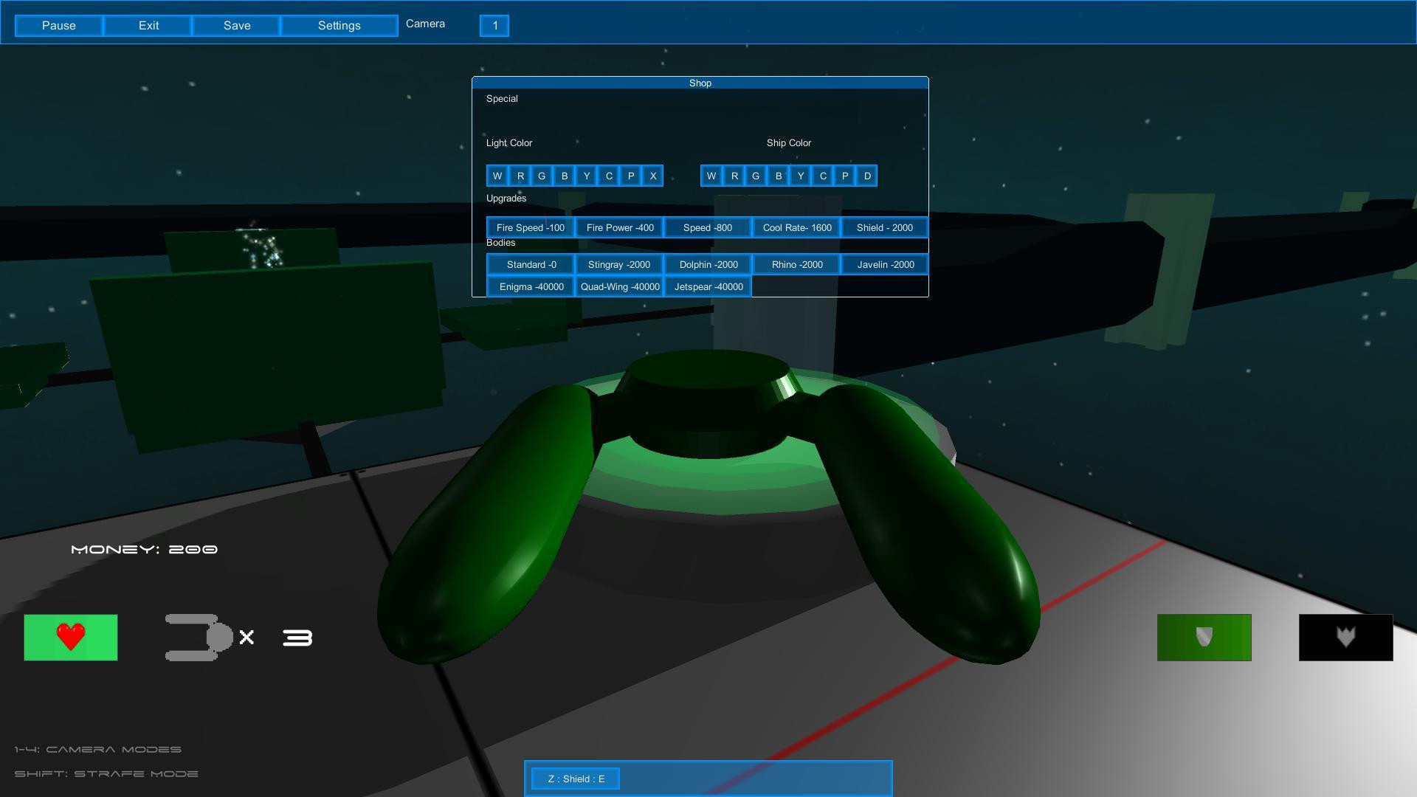The width and height of the screenshot is (1417, 797).
Task: Buy the Quad-Wing -40000 body
Action: tap(620, 286)
